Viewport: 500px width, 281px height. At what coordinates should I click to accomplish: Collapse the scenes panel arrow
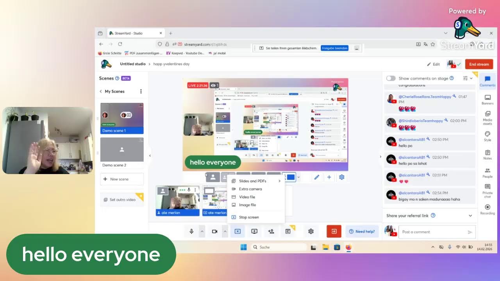[x=150, y=156]
